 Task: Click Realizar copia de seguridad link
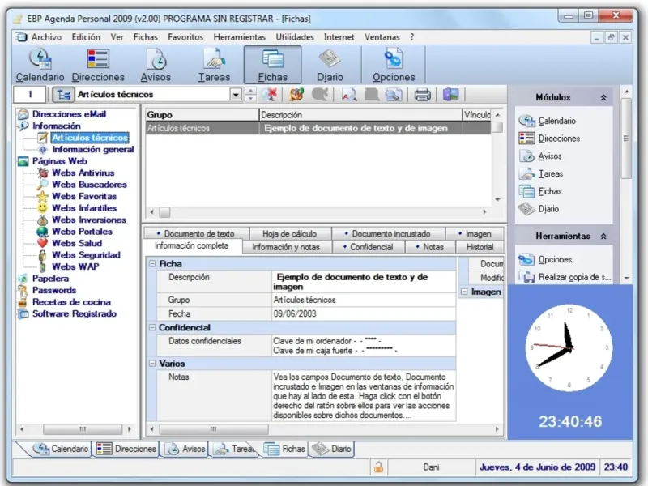[x=574, y=277]
